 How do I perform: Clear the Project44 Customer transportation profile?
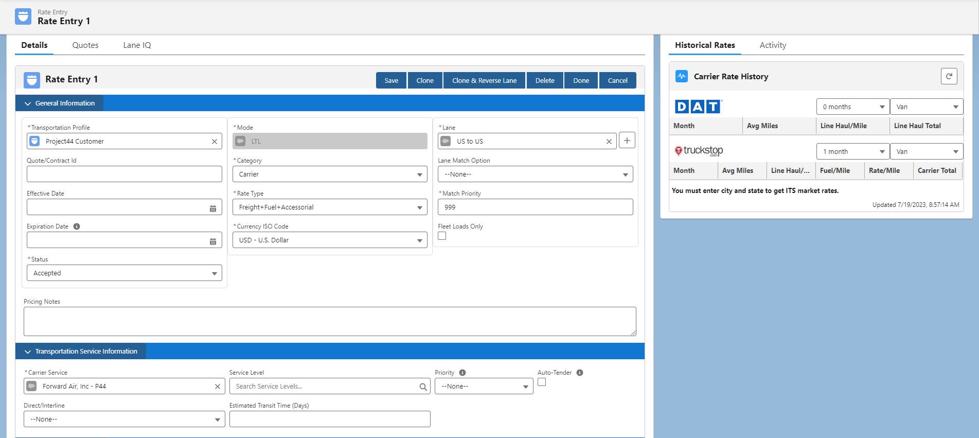click(x=215, y=142)
